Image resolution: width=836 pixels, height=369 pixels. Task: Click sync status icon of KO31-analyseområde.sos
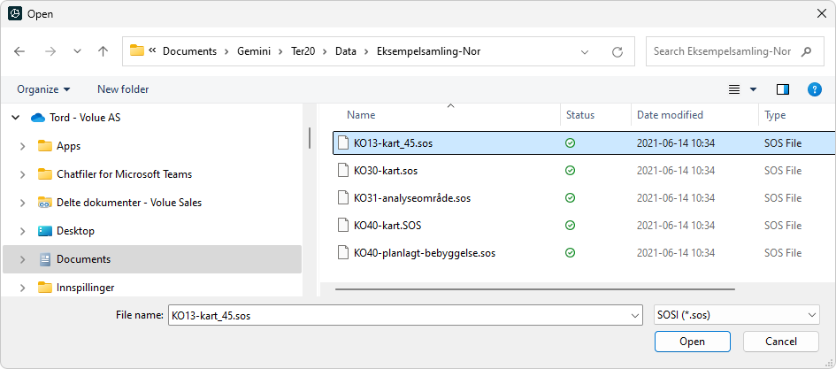click(x=570, y=198)
